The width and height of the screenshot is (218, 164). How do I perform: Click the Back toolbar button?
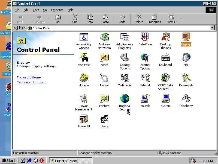coord(20,19)
